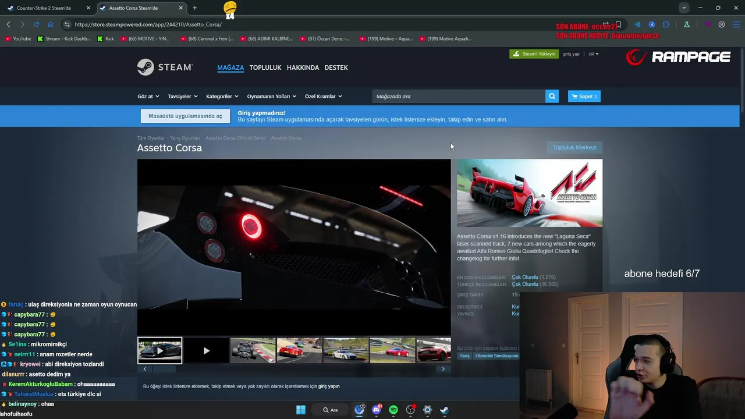Open the tab search dropdown arrow
Image resolution: width=745 pixels, height=419 pixels.
coord(684,8)
